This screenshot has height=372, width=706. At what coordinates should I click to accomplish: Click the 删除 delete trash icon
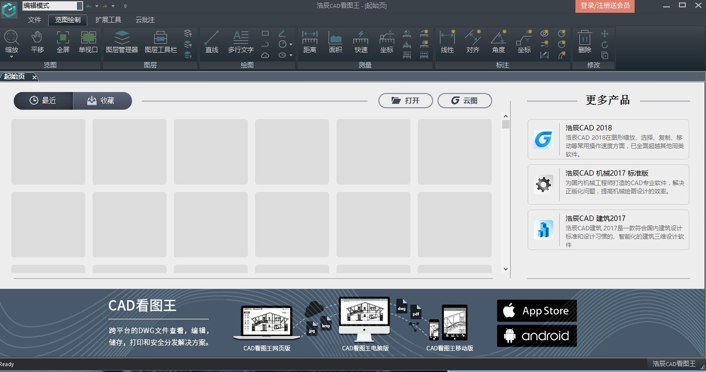tap(585, 41)
